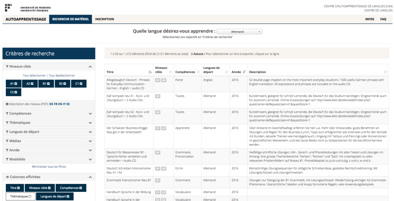The height and width of the screenshot is (201, 394).
Task: Sort table by Titre column arrows
Action: coord(150,72)
